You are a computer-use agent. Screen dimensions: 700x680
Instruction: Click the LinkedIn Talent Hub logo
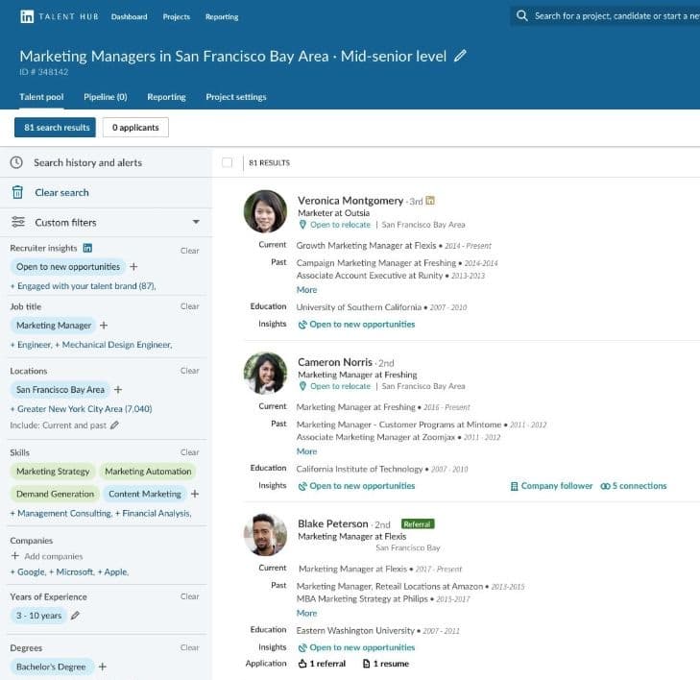point(60,16)
